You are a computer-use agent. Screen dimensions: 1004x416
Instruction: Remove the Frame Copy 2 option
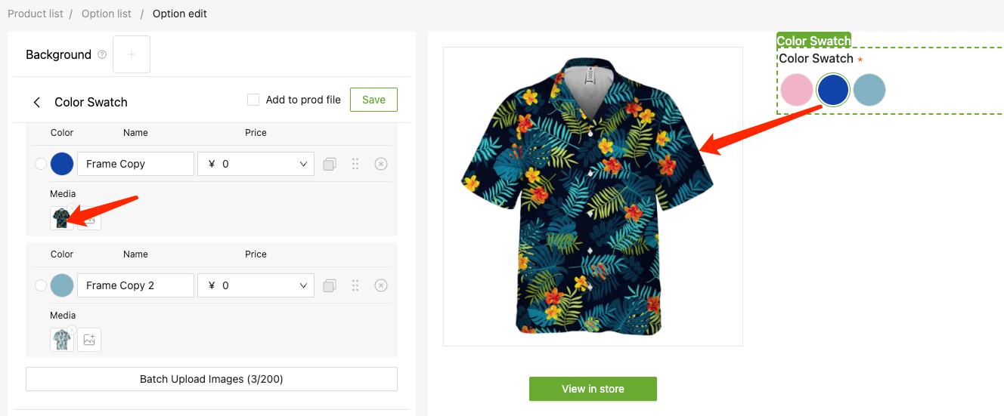[381, 285]
